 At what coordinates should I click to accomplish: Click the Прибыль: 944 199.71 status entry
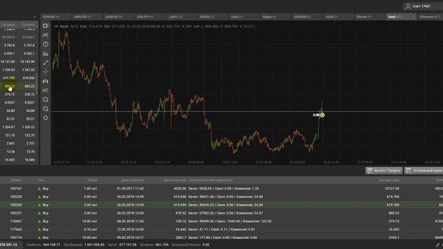(43, 245)
